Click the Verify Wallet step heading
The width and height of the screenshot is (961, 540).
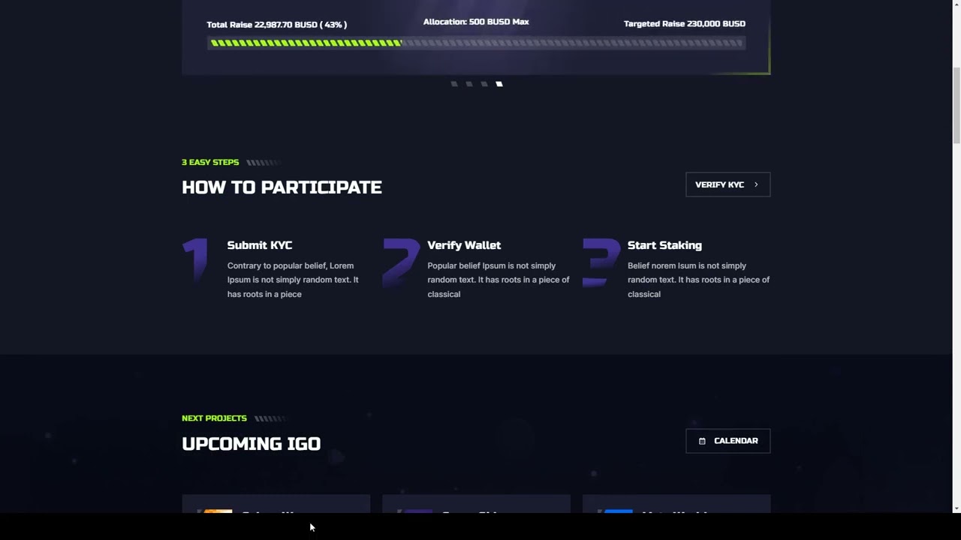click(464, 245)
